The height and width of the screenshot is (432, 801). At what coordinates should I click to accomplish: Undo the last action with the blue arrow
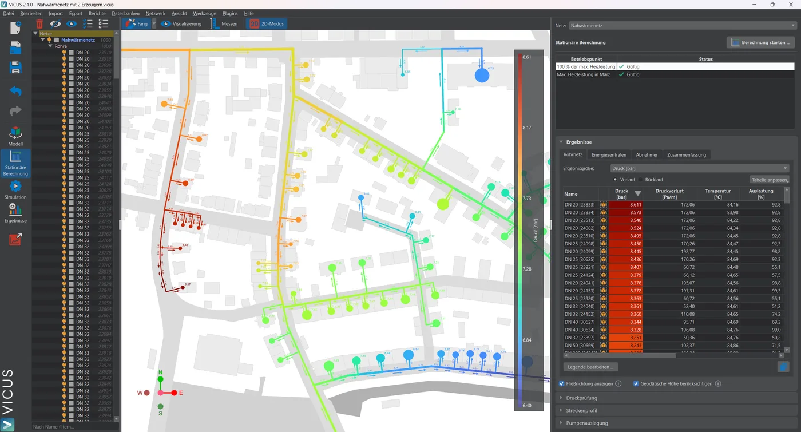coord(15,91)
